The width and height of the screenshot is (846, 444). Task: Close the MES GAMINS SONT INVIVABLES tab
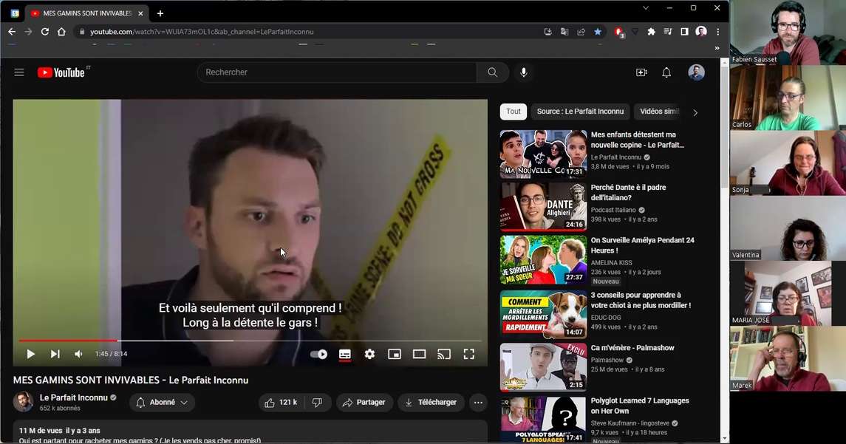(140, 13)
